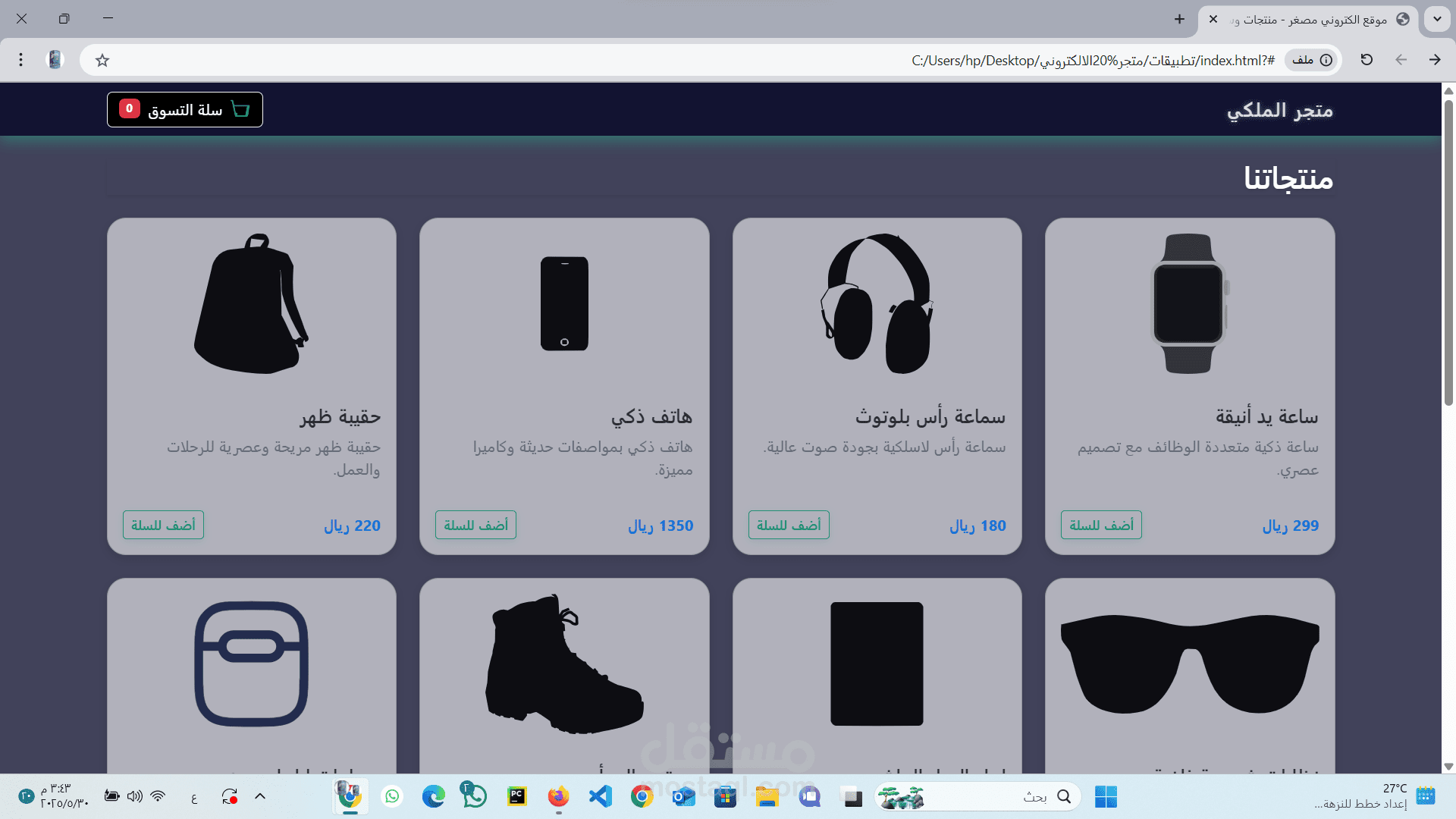Click the active Chrome profile taskbar icon
1456x819 pixels.
350,796
